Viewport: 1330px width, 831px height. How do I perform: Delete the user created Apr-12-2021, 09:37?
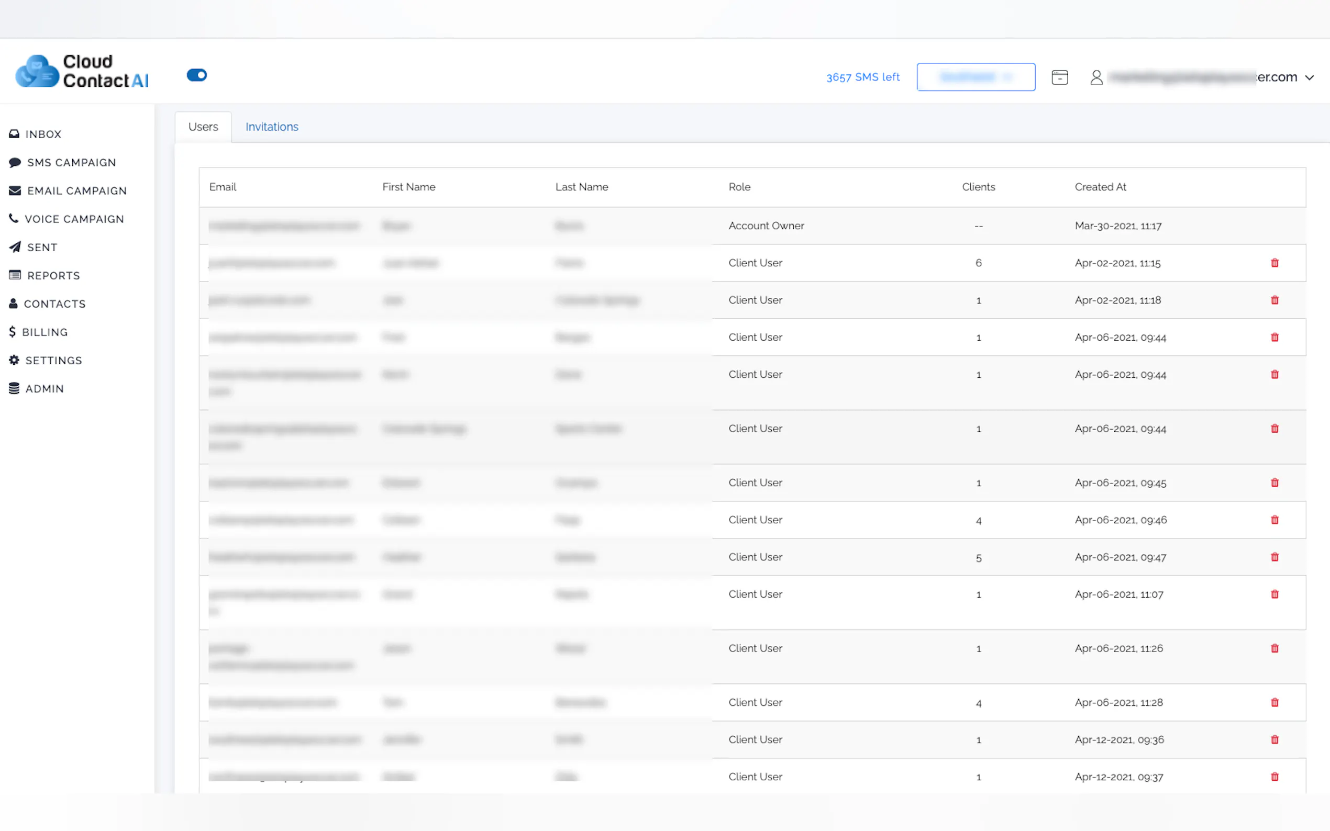tap(1274, 777)
